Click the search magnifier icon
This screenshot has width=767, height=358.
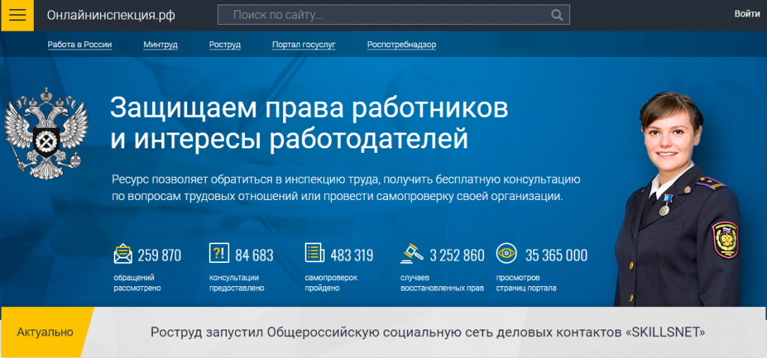pos(557,15)
